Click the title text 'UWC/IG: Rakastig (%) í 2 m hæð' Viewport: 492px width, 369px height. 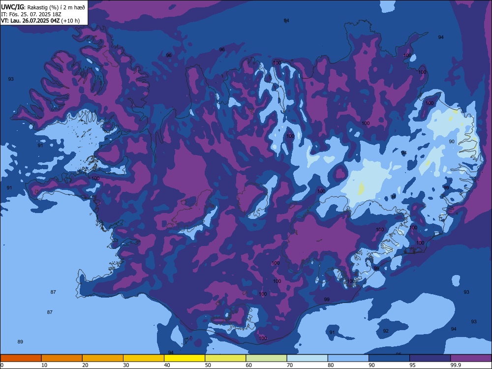(x=43, y=7)
